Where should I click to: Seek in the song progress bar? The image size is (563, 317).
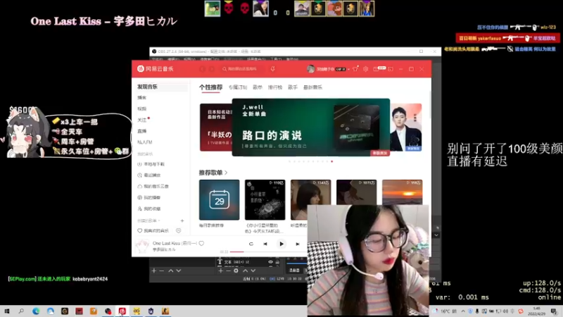269,251
